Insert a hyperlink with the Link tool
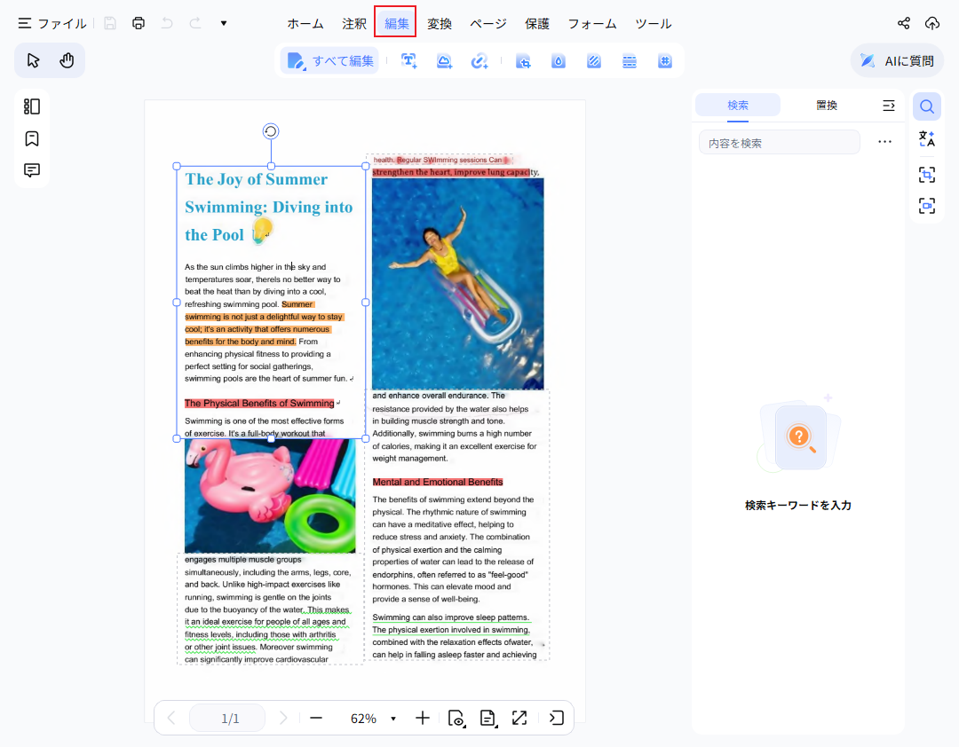The width and height of the screenshot is (959, 747). [480, 60]
